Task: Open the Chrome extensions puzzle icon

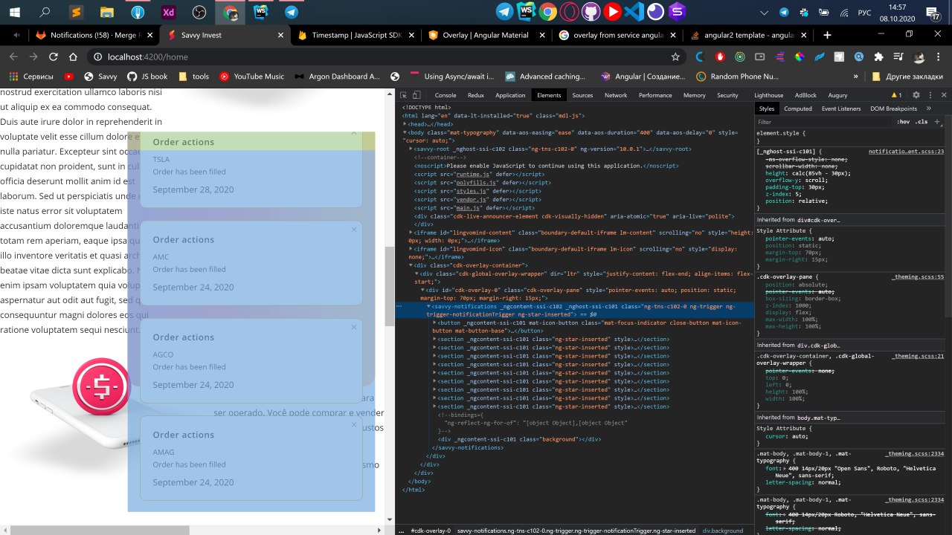Action: pos(879,56)
